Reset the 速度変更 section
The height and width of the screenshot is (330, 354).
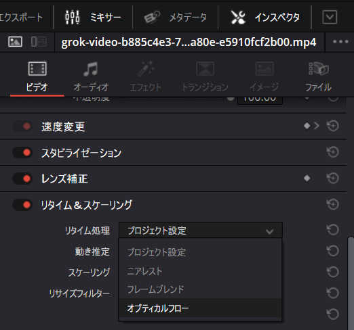(333, 126)
